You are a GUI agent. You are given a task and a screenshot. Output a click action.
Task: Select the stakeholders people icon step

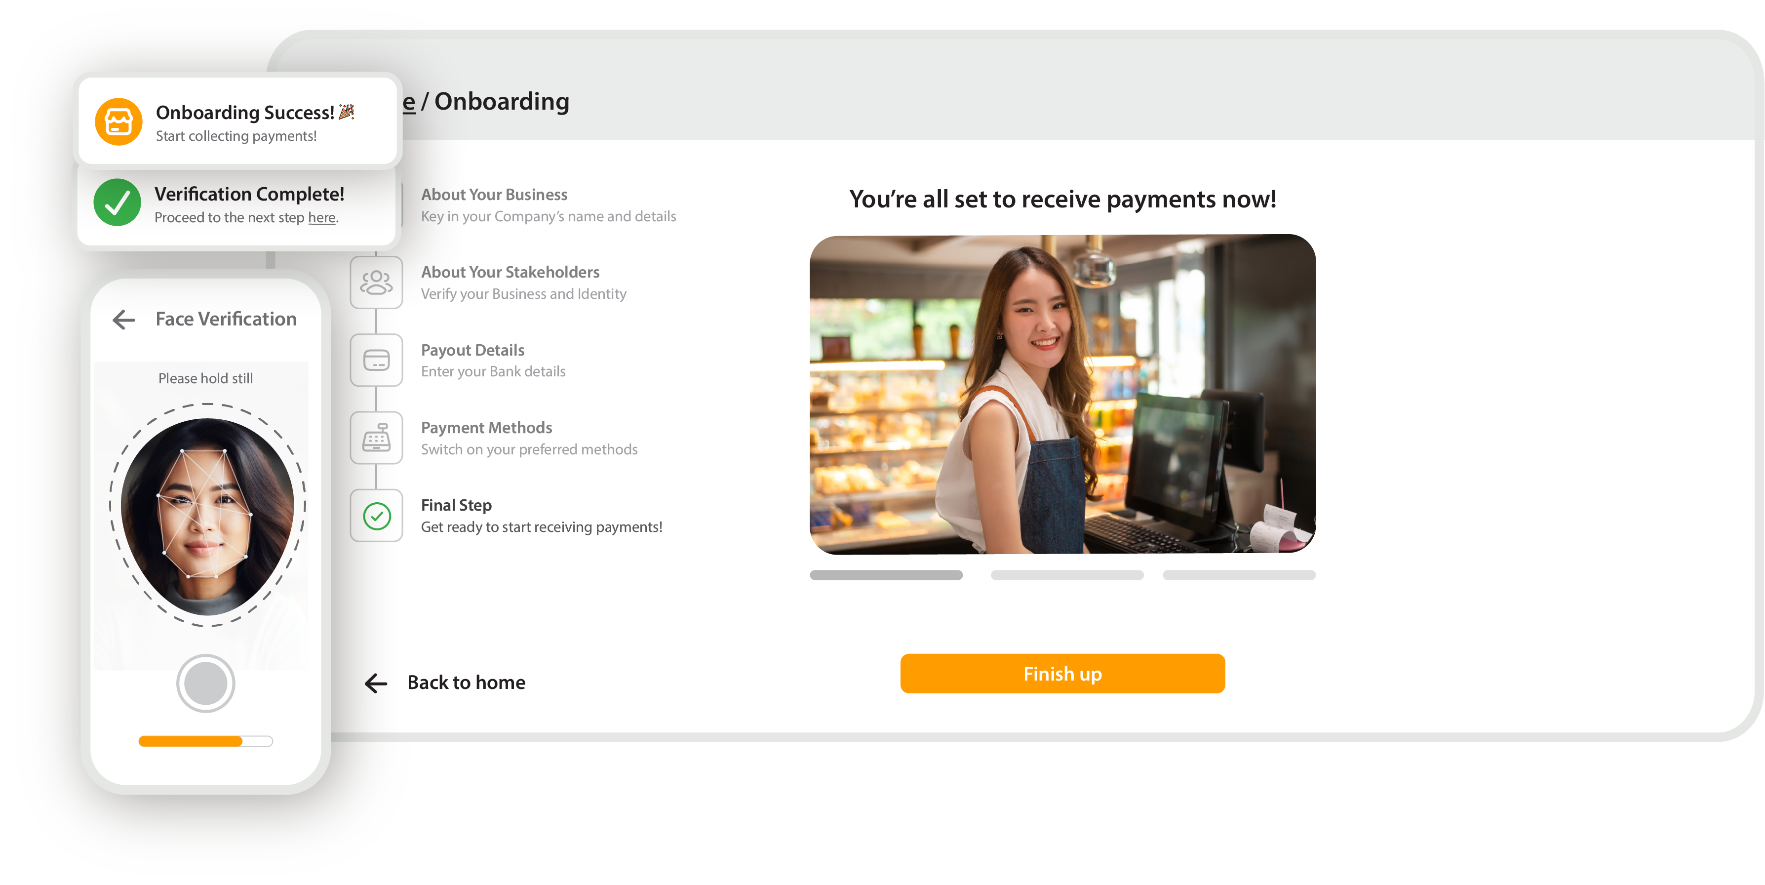pos(376,282)
